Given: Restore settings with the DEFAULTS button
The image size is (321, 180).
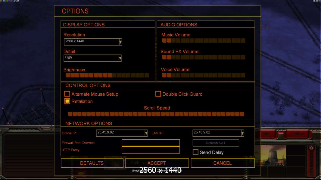Looking at the screenshot, I should [92, 163].
